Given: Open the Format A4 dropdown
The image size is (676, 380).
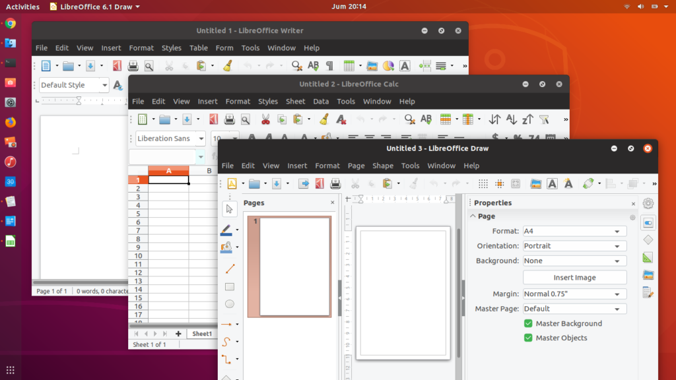Looking at the screenshot, I should [x=574, y=231].
